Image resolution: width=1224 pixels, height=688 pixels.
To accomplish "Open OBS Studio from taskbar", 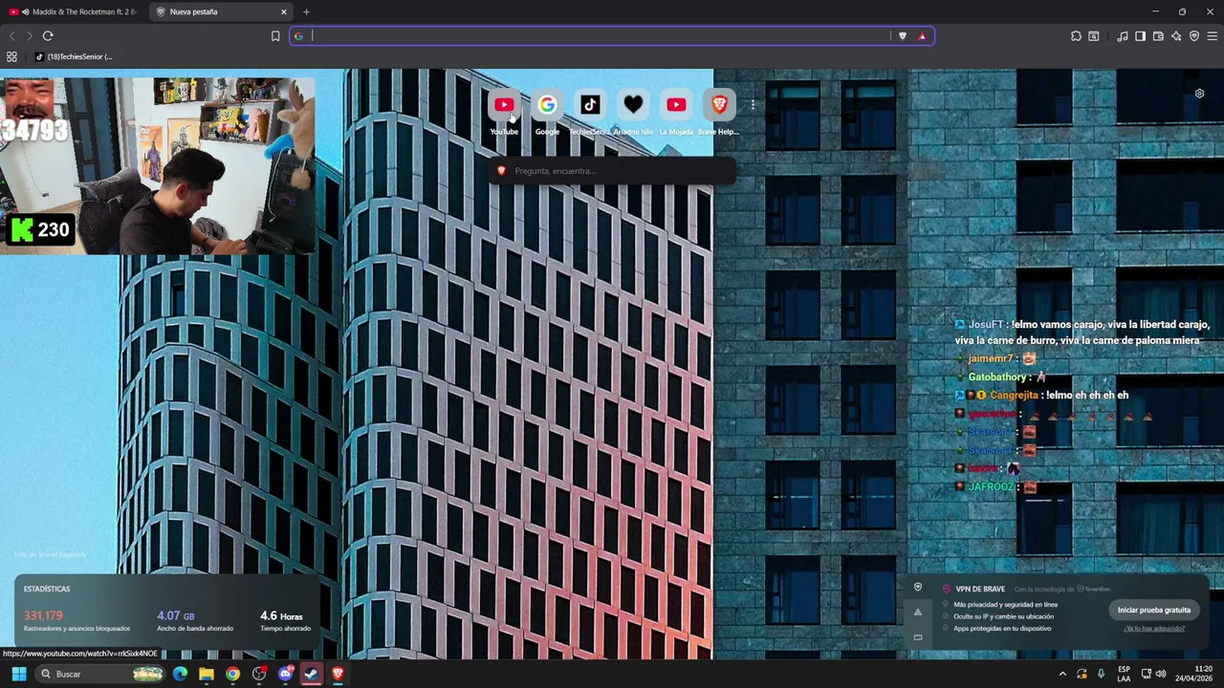I will coord(259,674).
